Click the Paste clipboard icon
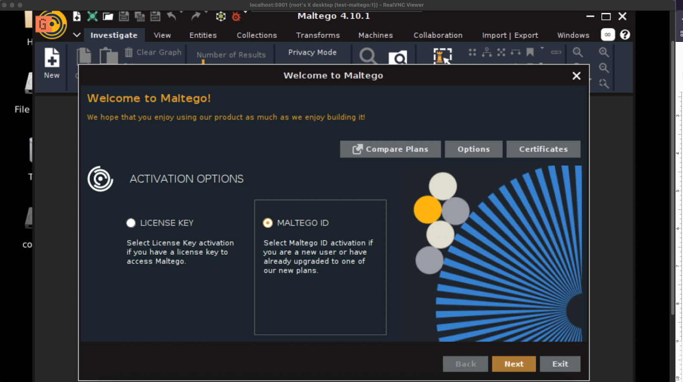The height and width of the screenshot is (382, 683). [x=108, y=56]
